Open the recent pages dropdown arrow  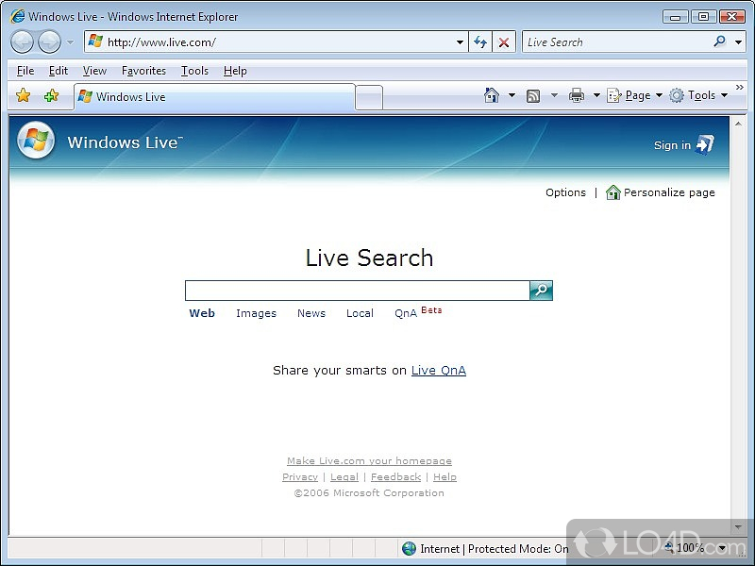pyautogui.click(x=70, y=42)
